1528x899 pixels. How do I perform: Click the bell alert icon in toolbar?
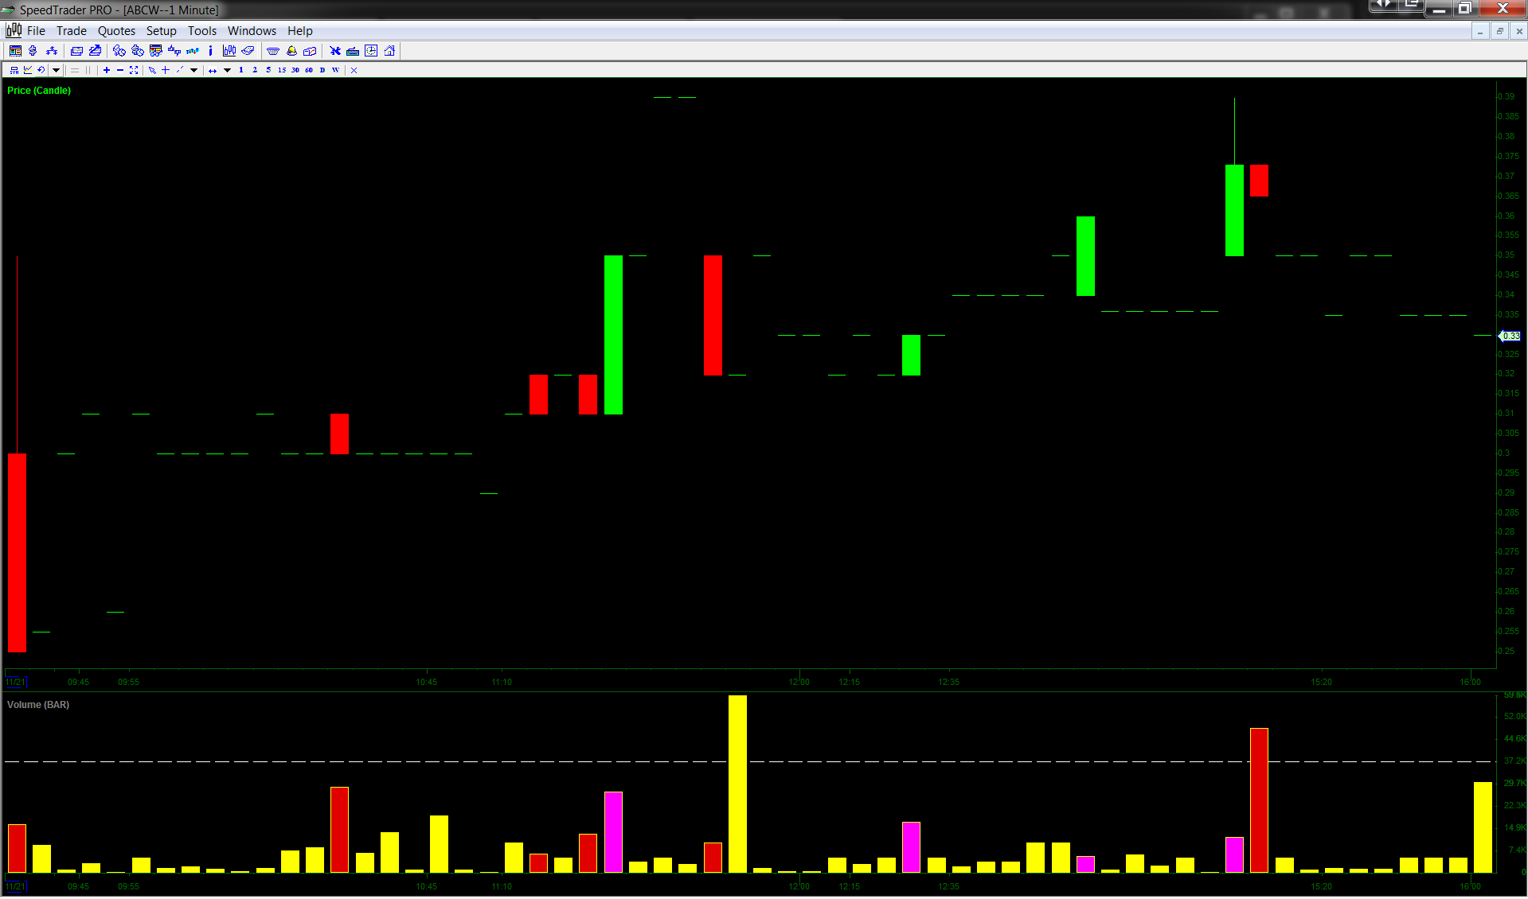point(291,51)
